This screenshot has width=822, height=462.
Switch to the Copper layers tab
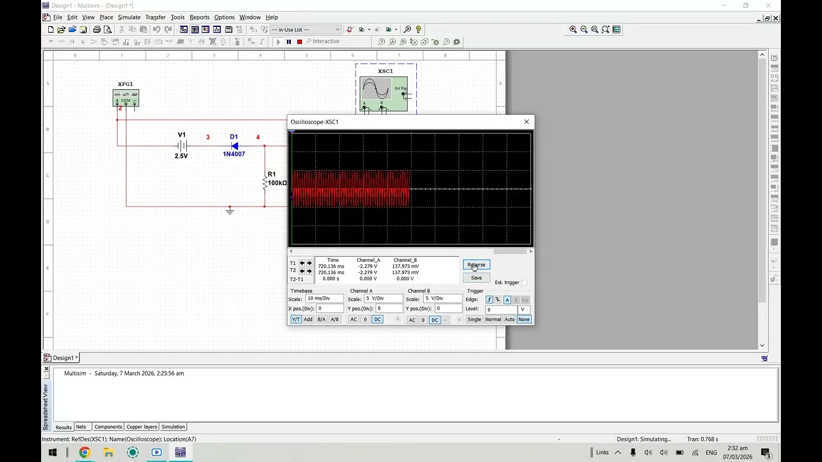142,427
